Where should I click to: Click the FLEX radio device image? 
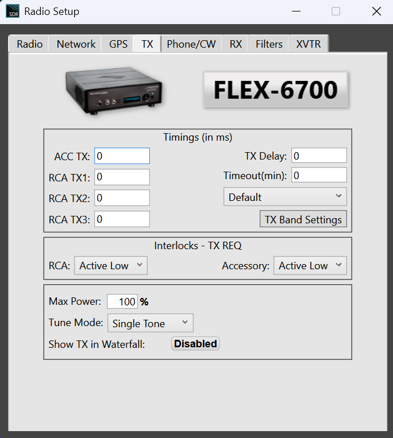114,91
